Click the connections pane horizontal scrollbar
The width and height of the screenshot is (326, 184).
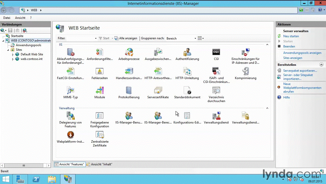coord(24,165)
